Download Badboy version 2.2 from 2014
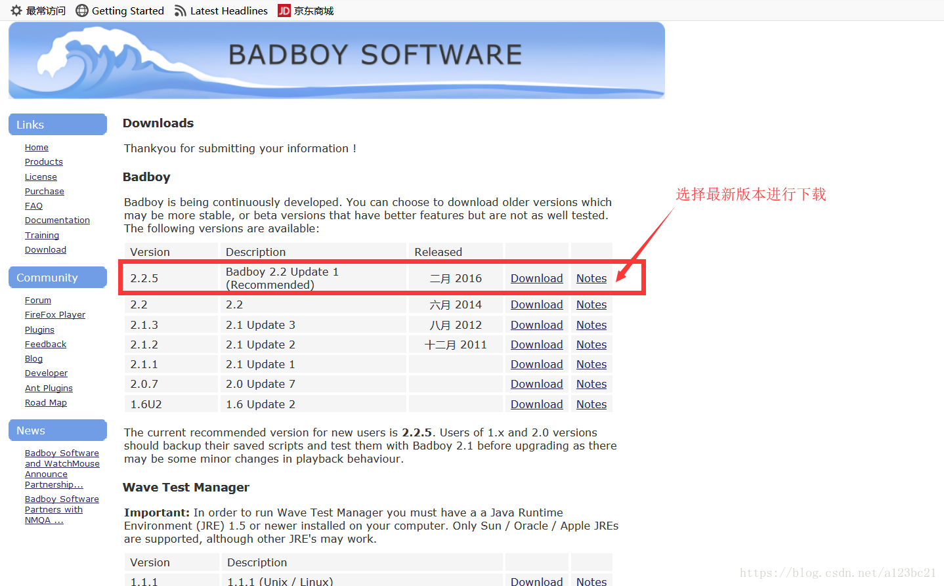This screenshot has height=586, width=944. point(536,304)
